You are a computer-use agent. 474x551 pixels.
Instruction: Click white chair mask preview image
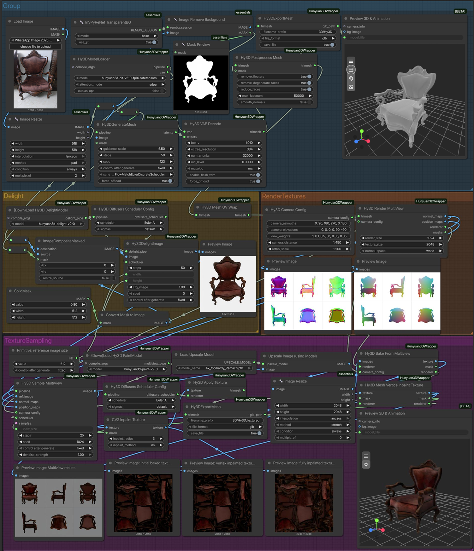tap(201, 83)
